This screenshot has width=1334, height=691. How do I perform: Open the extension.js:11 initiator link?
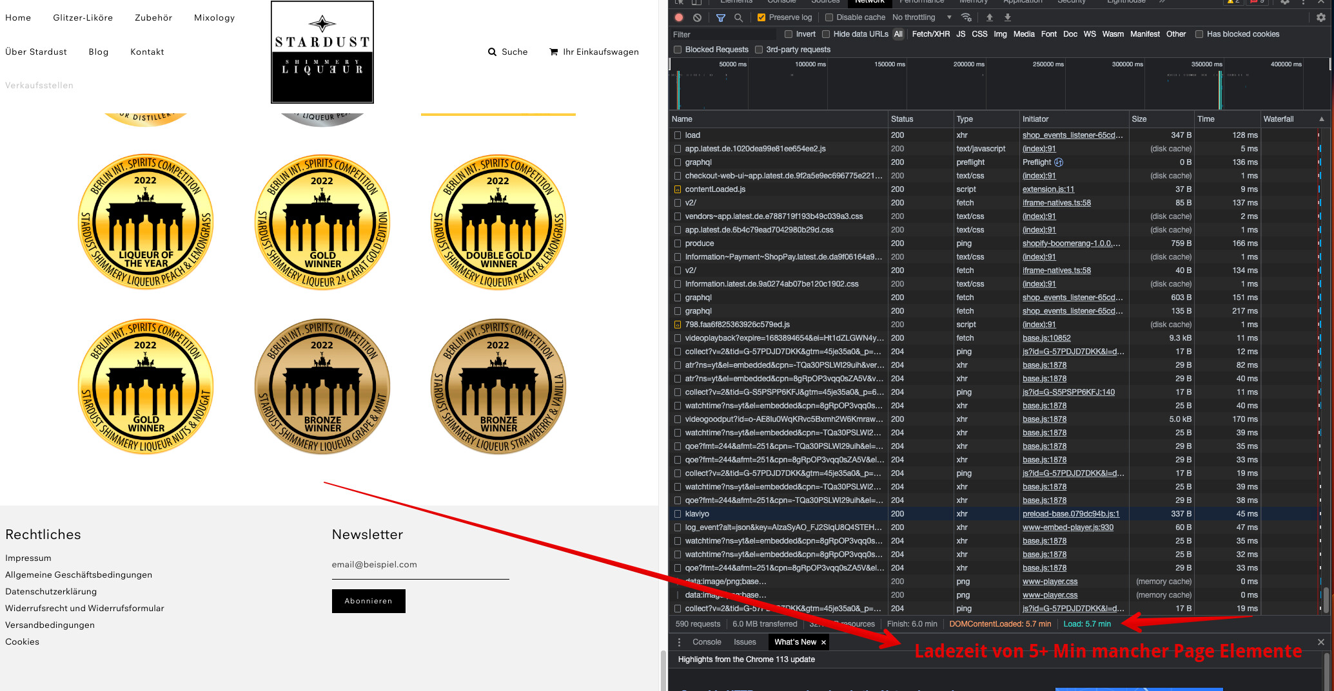coord(1048,189)
